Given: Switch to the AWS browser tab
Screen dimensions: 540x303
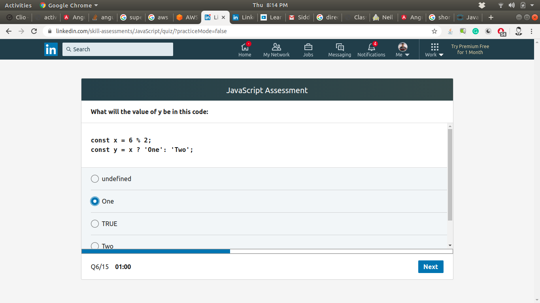Looking at the screenshot, I should tap(187, 17).
